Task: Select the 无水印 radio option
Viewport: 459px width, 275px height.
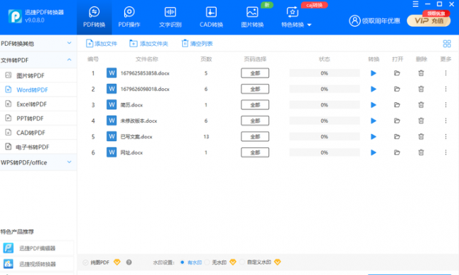Action: 207,262
